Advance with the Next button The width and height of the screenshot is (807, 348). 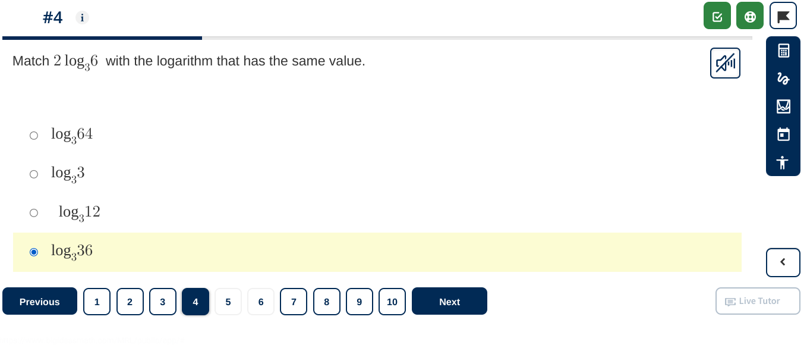(x=449, y=301)
